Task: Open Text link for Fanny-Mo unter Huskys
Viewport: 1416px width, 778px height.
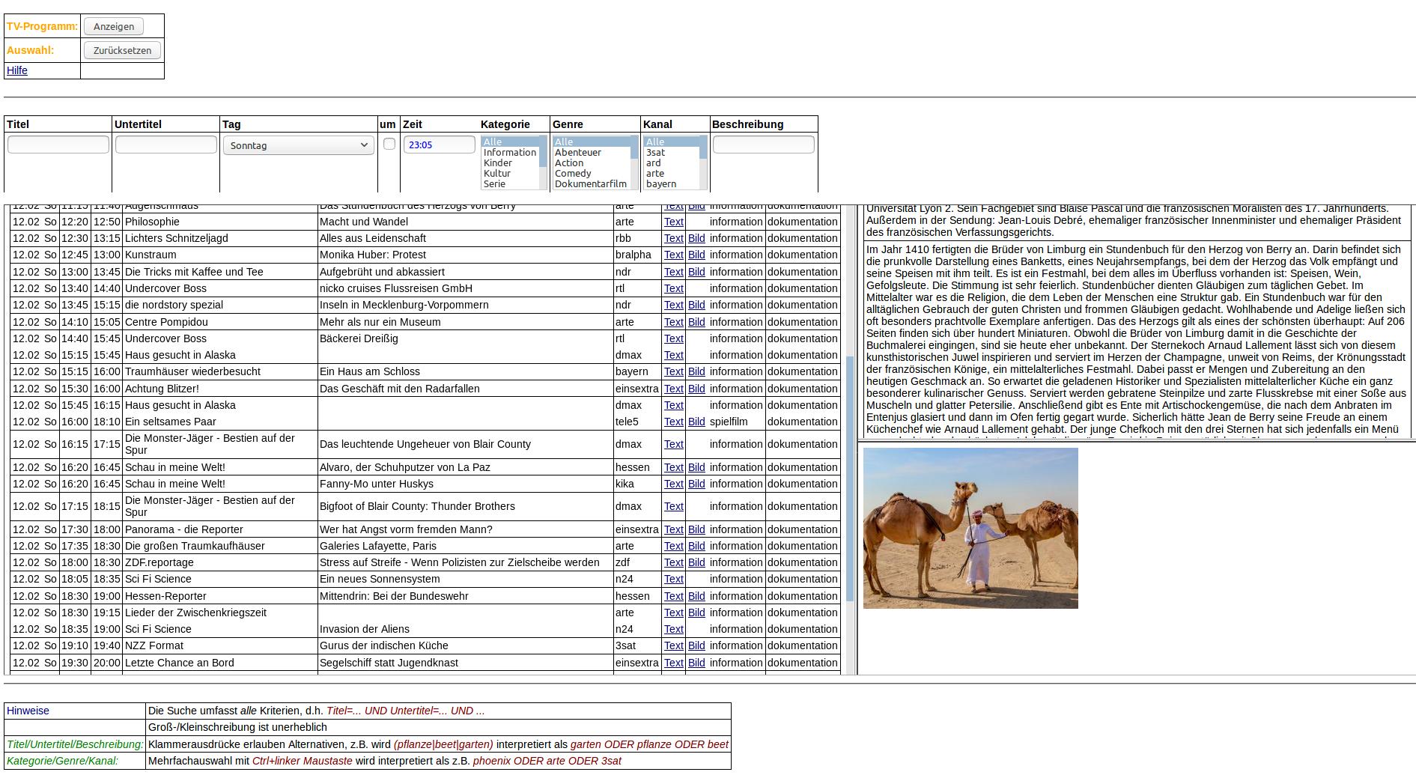Action: coord(673,484)
